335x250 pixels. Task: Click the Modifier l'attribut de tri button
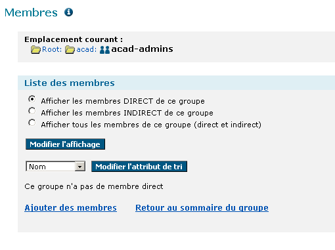(x=139, y=167)
